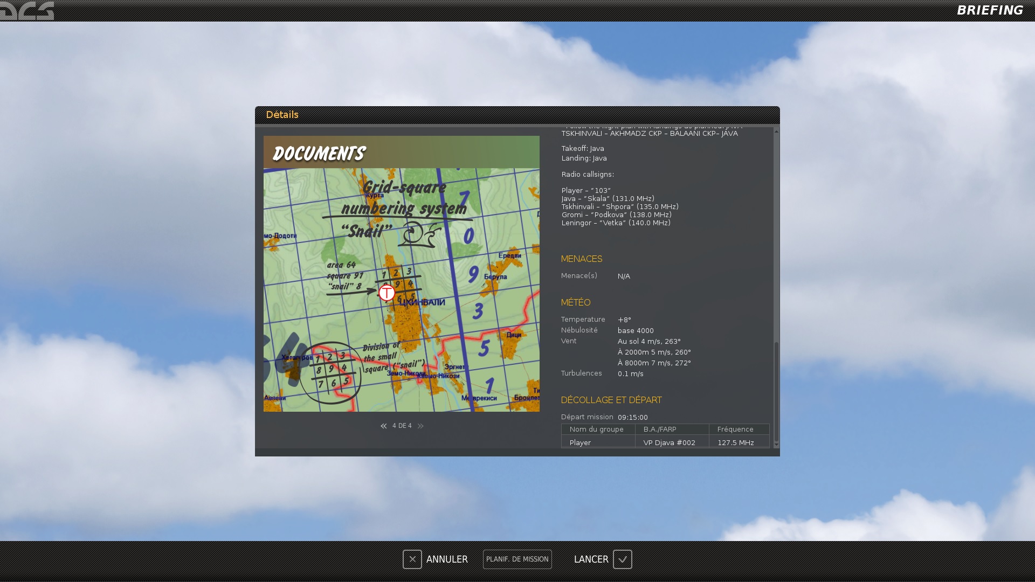Click the X icon beside ANNULER
The width and height of the screenshot is (1035, 582).
412,559
